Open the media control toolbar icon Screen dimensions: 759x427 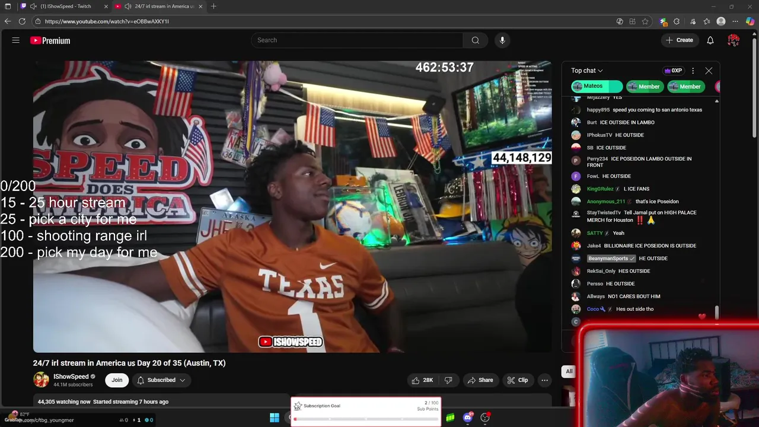coord(693,21)
